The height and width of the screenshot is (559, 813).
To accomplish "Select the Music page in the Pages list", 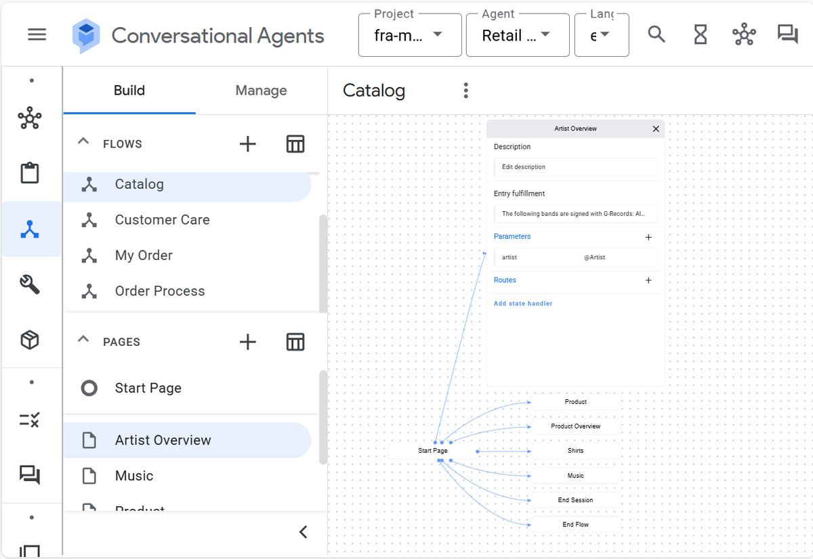I will coord(134,476).
